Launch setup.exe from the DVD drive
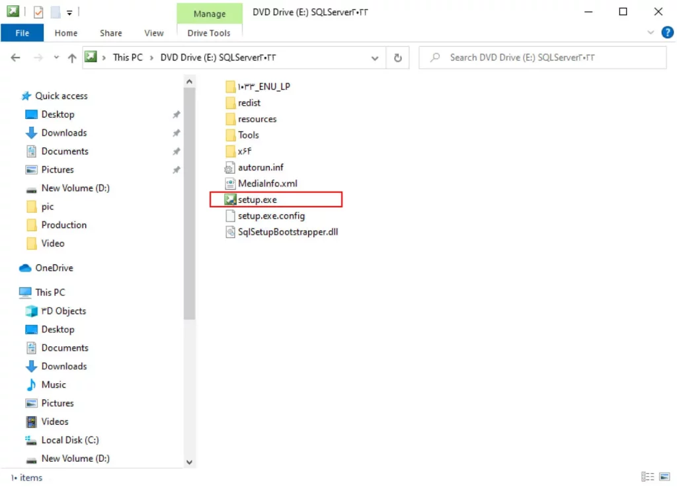Viewport: 677px width, 487px height. tap(257, 199)
